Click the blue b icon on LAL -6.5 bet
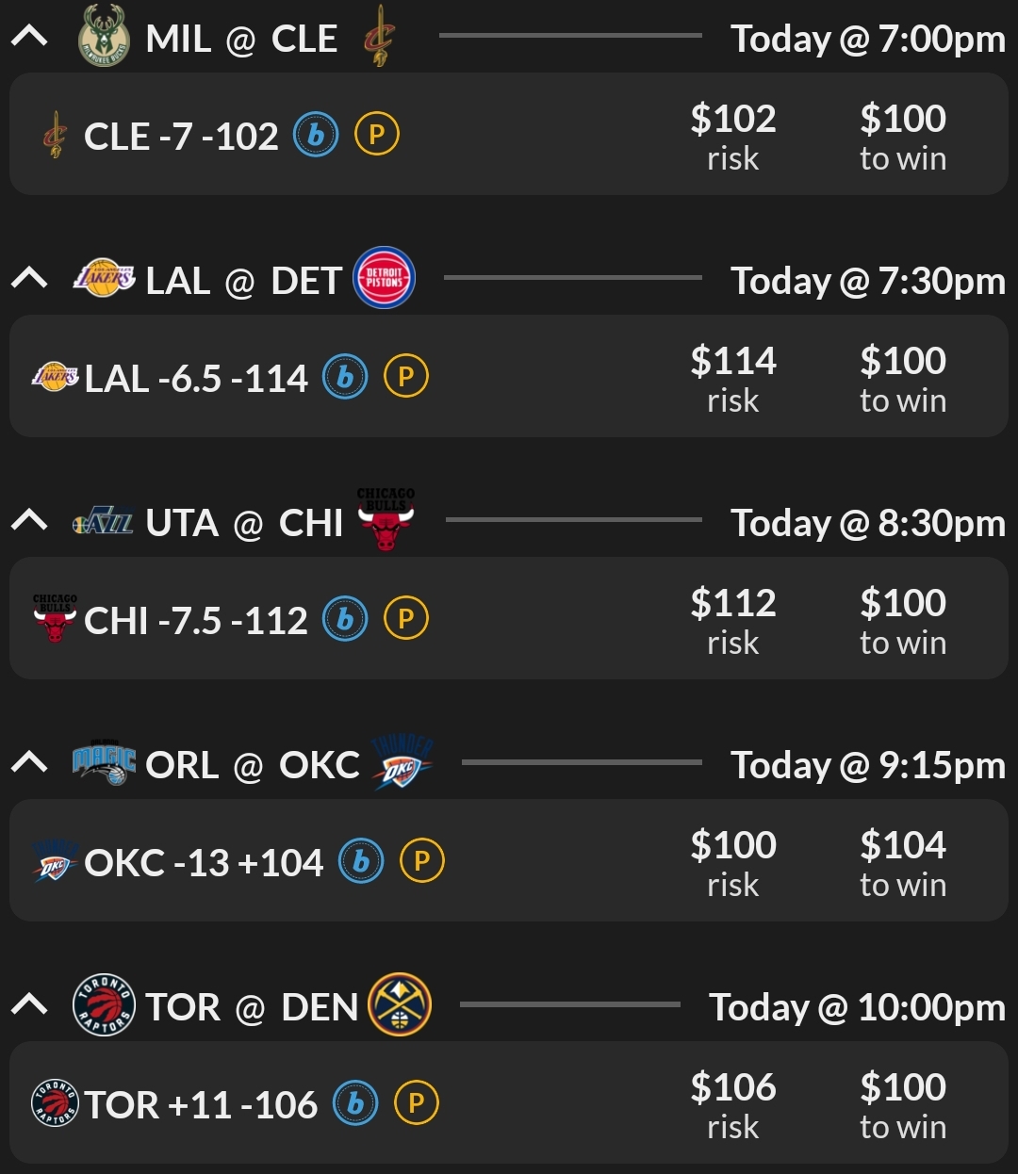 [345, 378]
